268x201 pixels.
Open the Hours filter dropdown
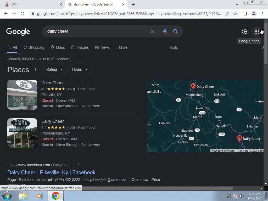tap(81, 69)
